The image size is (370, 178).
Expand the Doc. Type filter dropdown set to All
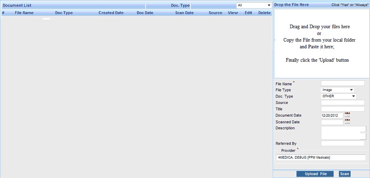pyautogui.click(x=254, y=5)
